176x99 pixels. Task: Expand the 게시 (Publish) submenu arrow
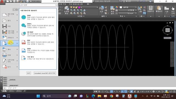[x=17, y=50]
